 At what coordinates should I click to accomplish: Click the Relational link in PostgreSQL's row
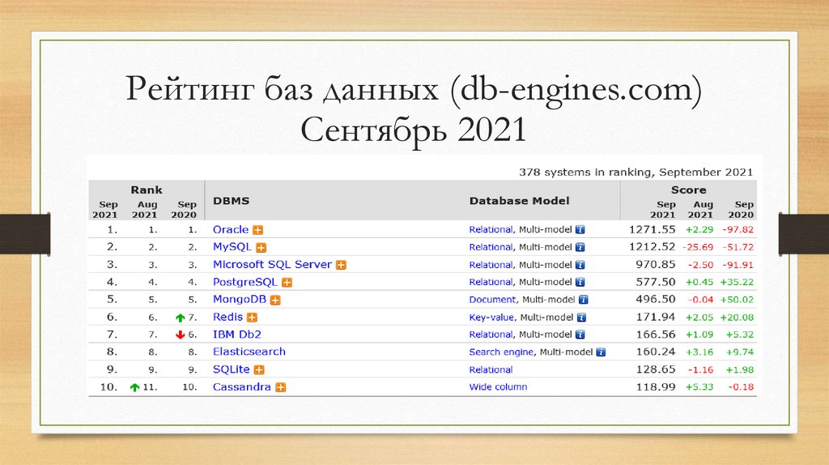[491, 282]
